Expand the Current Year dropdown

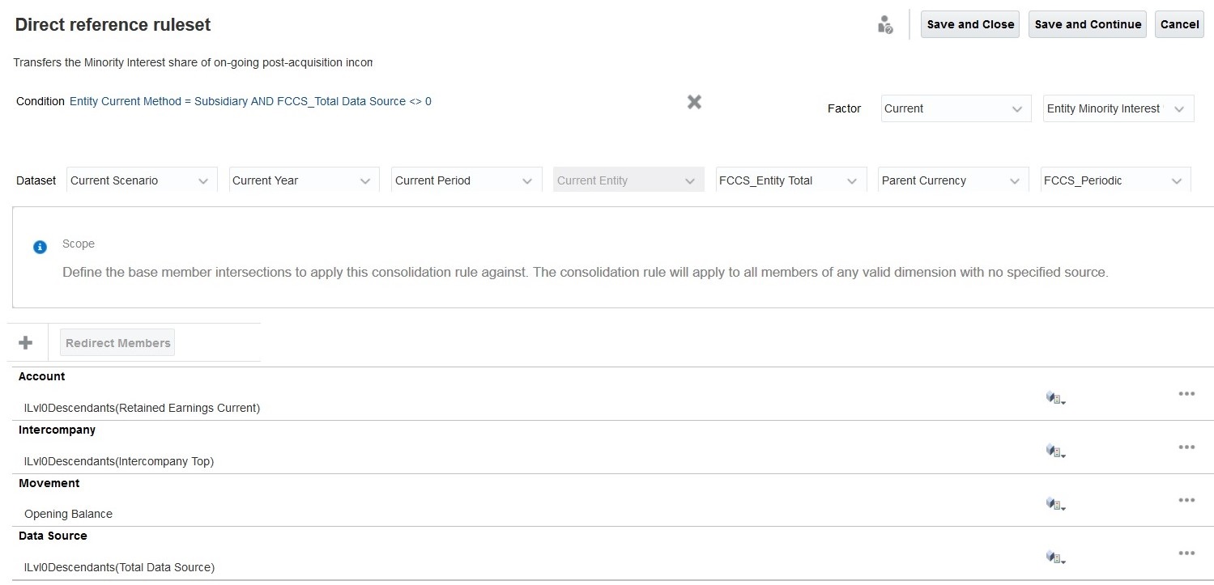364,181
